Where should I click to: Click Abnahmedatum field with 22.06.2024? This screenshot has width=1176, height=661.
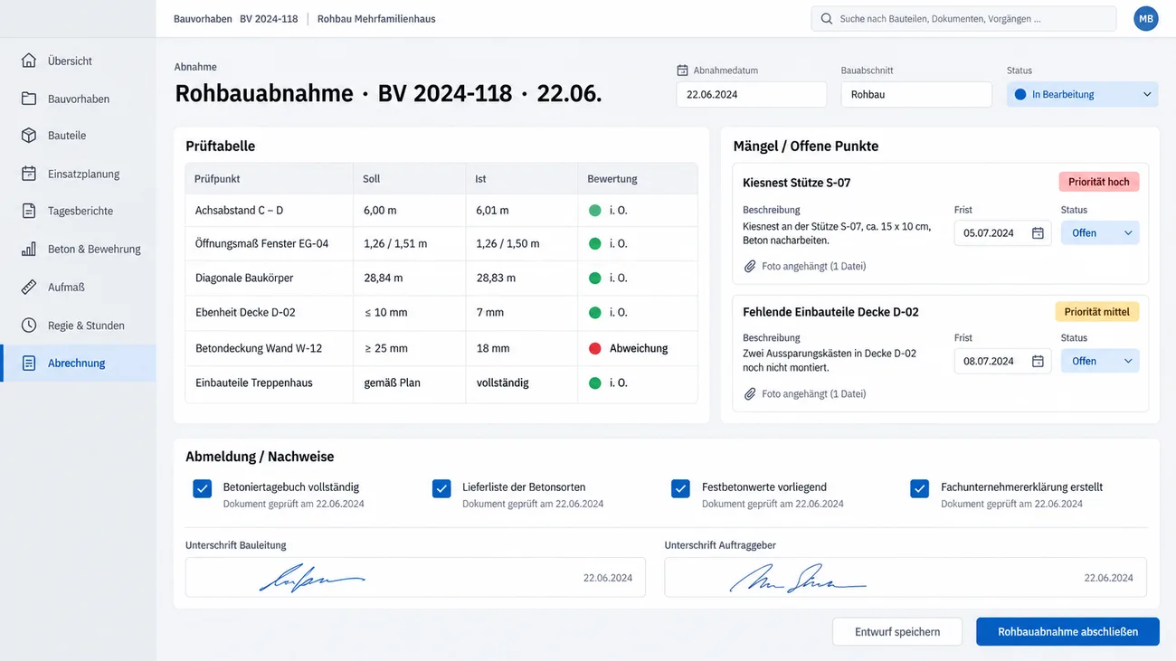[x=751, y=94]
